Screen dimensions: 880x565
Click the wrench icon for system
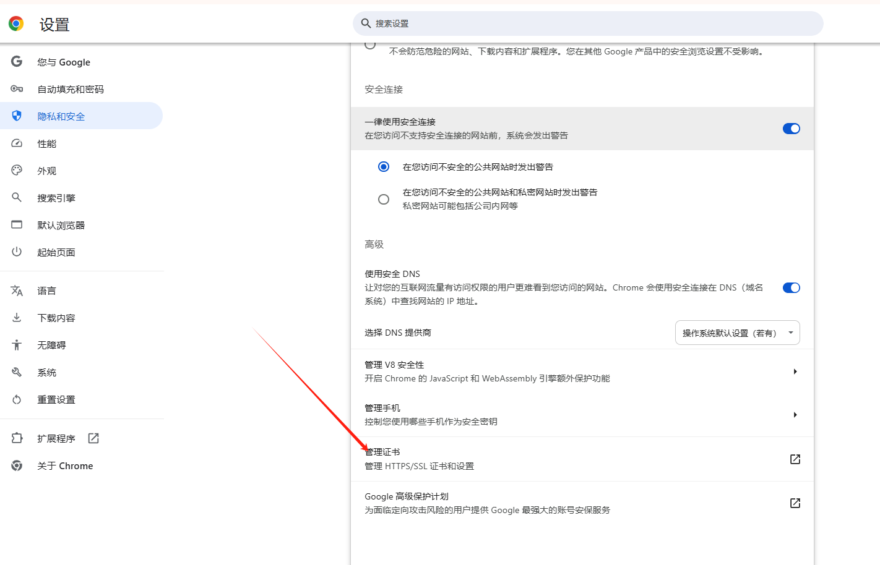(17, 372)
